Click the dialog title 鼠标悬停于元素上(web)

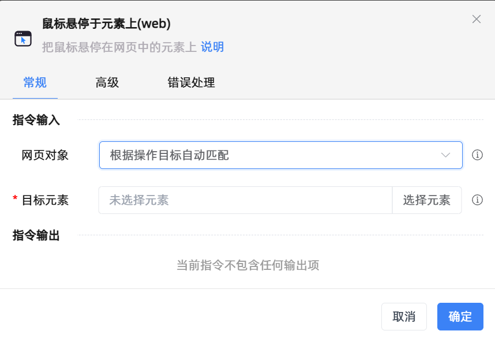[x=106, y=24]
